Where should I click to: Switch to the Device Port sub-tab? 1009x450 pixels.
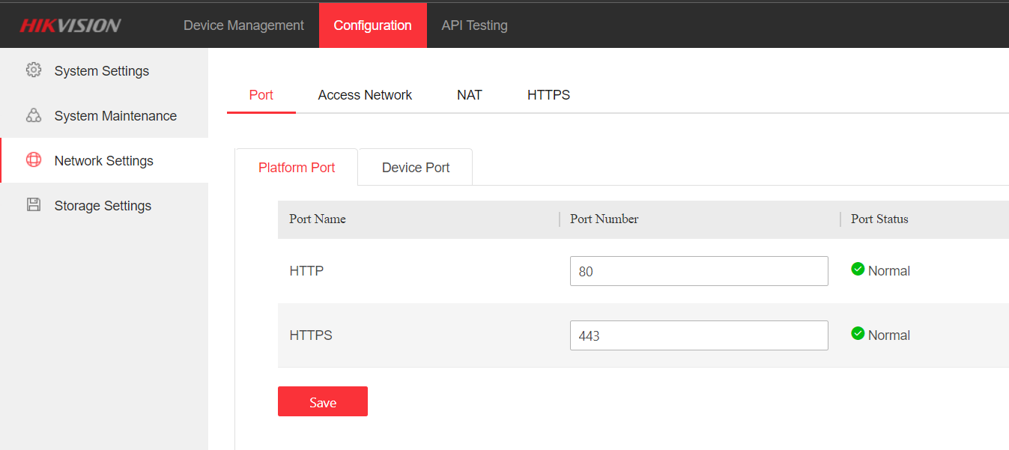pyautogui.click(x=416, y=168)
